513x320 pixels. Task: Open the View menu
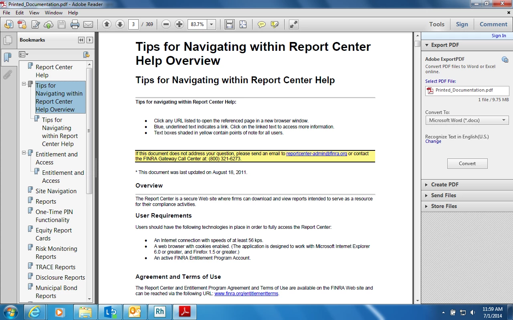34,13
